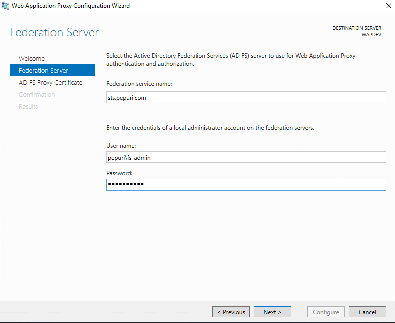
Task: Go to the Welcome step
Action: pyautogui.click(x=32, y=59)
